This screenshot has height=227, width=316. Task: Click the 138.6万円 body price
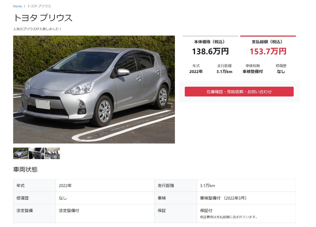(210, 51)
